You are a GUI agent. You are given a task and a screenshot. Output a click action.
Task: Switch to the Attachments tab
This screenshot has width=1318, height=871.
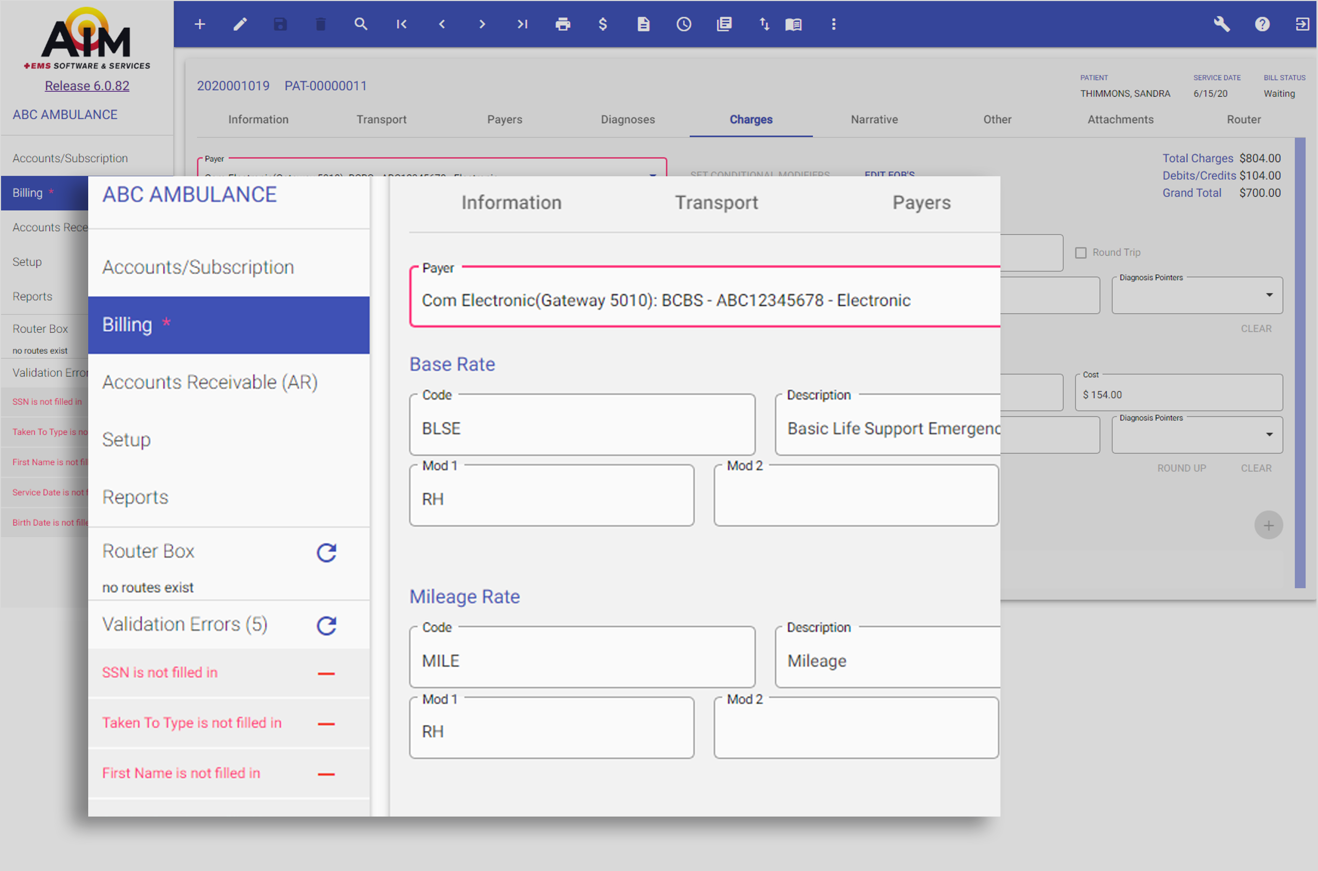pyautogui.click(x=1121, y=119)
